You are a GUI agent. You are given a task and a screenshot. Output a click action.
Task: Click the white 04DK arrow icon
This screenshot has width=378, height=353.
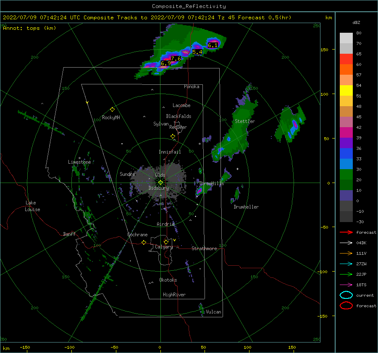coord(346,243)
